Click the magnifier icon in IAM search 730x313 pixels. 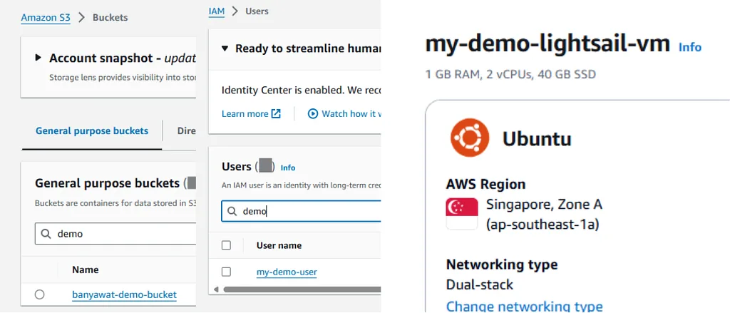click(232, 212)
